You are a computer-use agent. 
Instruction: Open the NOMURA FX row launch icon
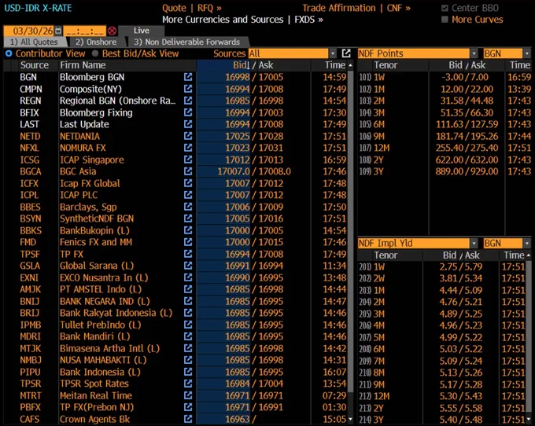[x=188, y=148]
